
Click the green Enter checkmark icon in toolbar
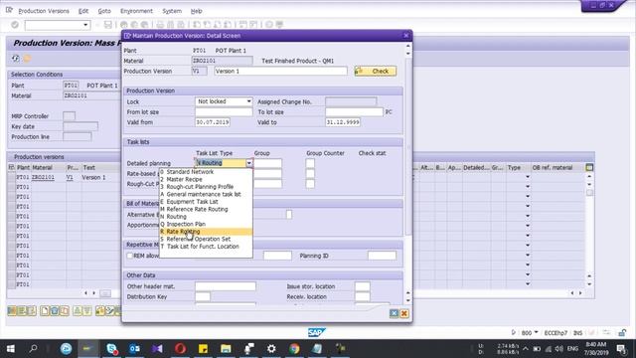pyautogui.click(x=15, y=25)
